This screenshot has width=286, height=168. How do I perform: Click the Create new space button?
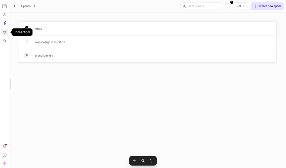coord(267,6)
